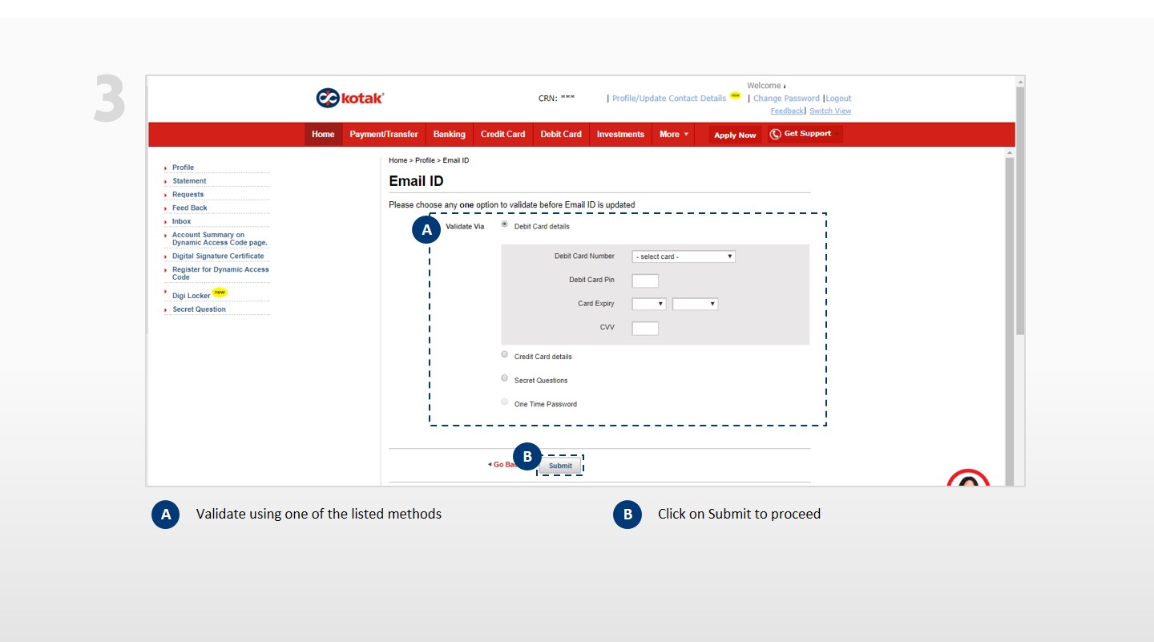Click the scrollbar up arrow at top right
This screenshot has width=1154, height=642.
coord(1019,82)
